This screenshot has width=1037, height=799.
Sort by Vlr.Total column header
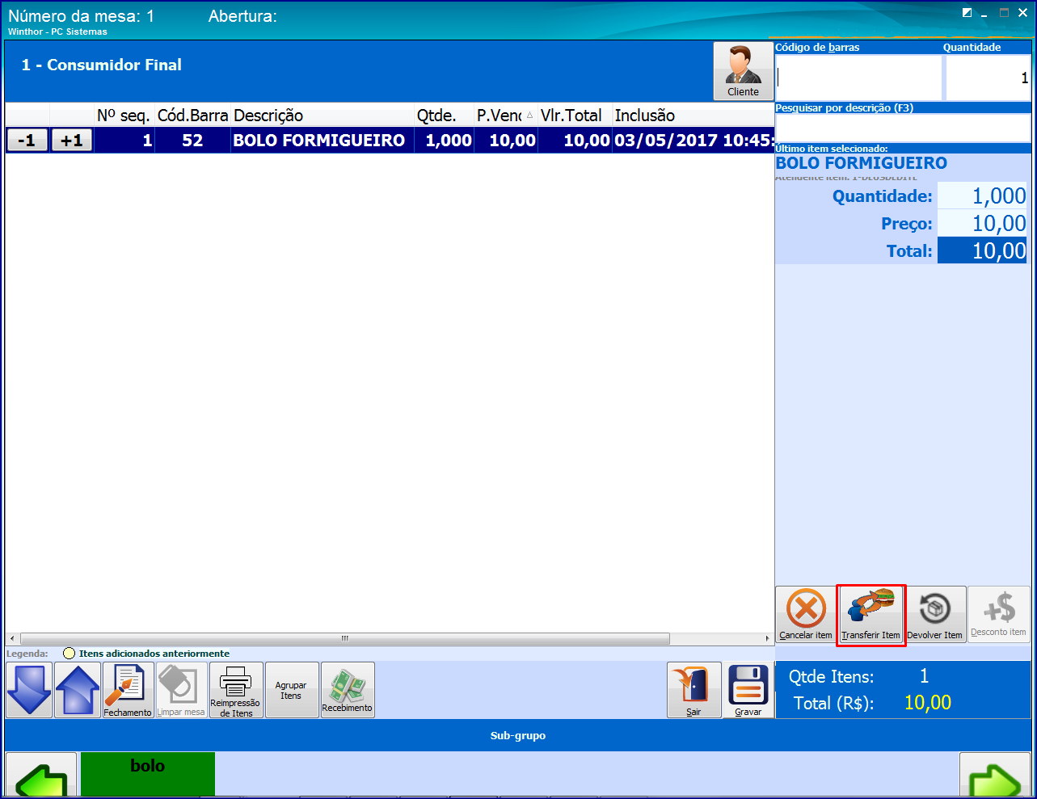[x=575, y=116]
